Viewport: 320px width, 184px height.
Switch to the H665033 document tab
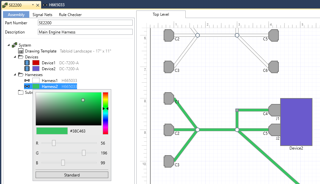click(x=57, y=5)
